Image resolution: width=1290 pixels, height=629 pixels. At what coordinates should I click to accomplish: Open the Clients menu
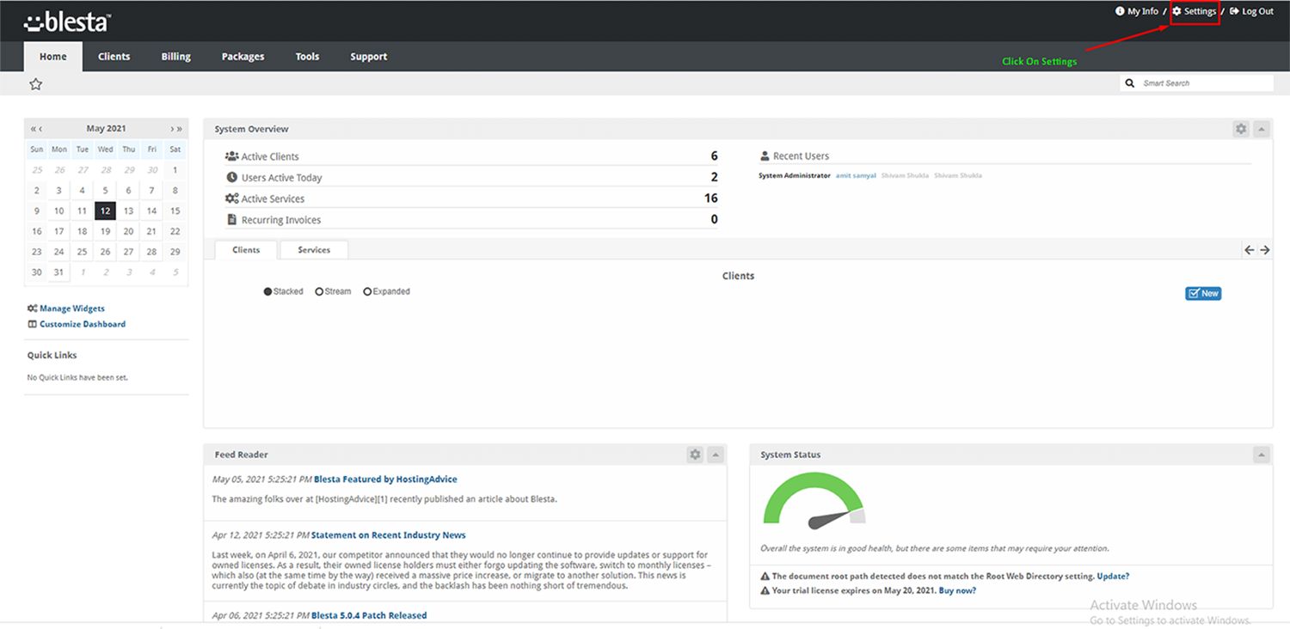pos(114,57)
